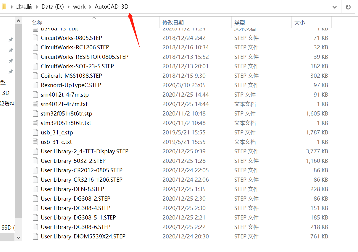Click the date 2019/5/21 15:55 of usb_31_c.txt
This screenshot has height=252, width=358.
pos(184,142)
